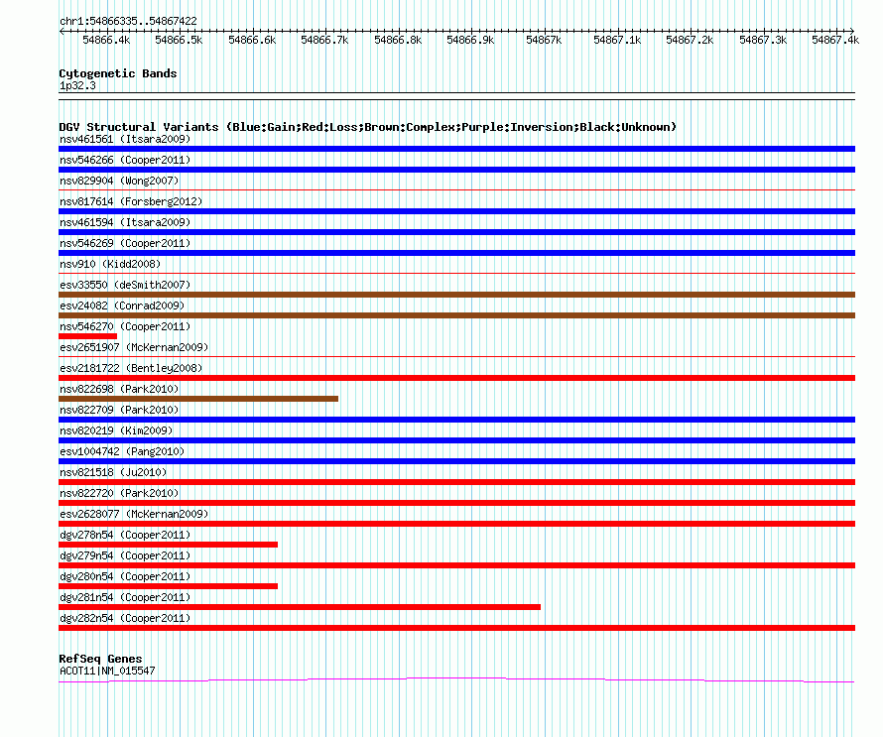Select the magenta ACOT11 gene track line
Image resolution: width=883 pixels, height=737 pixels.
click(x=456, y=680)
